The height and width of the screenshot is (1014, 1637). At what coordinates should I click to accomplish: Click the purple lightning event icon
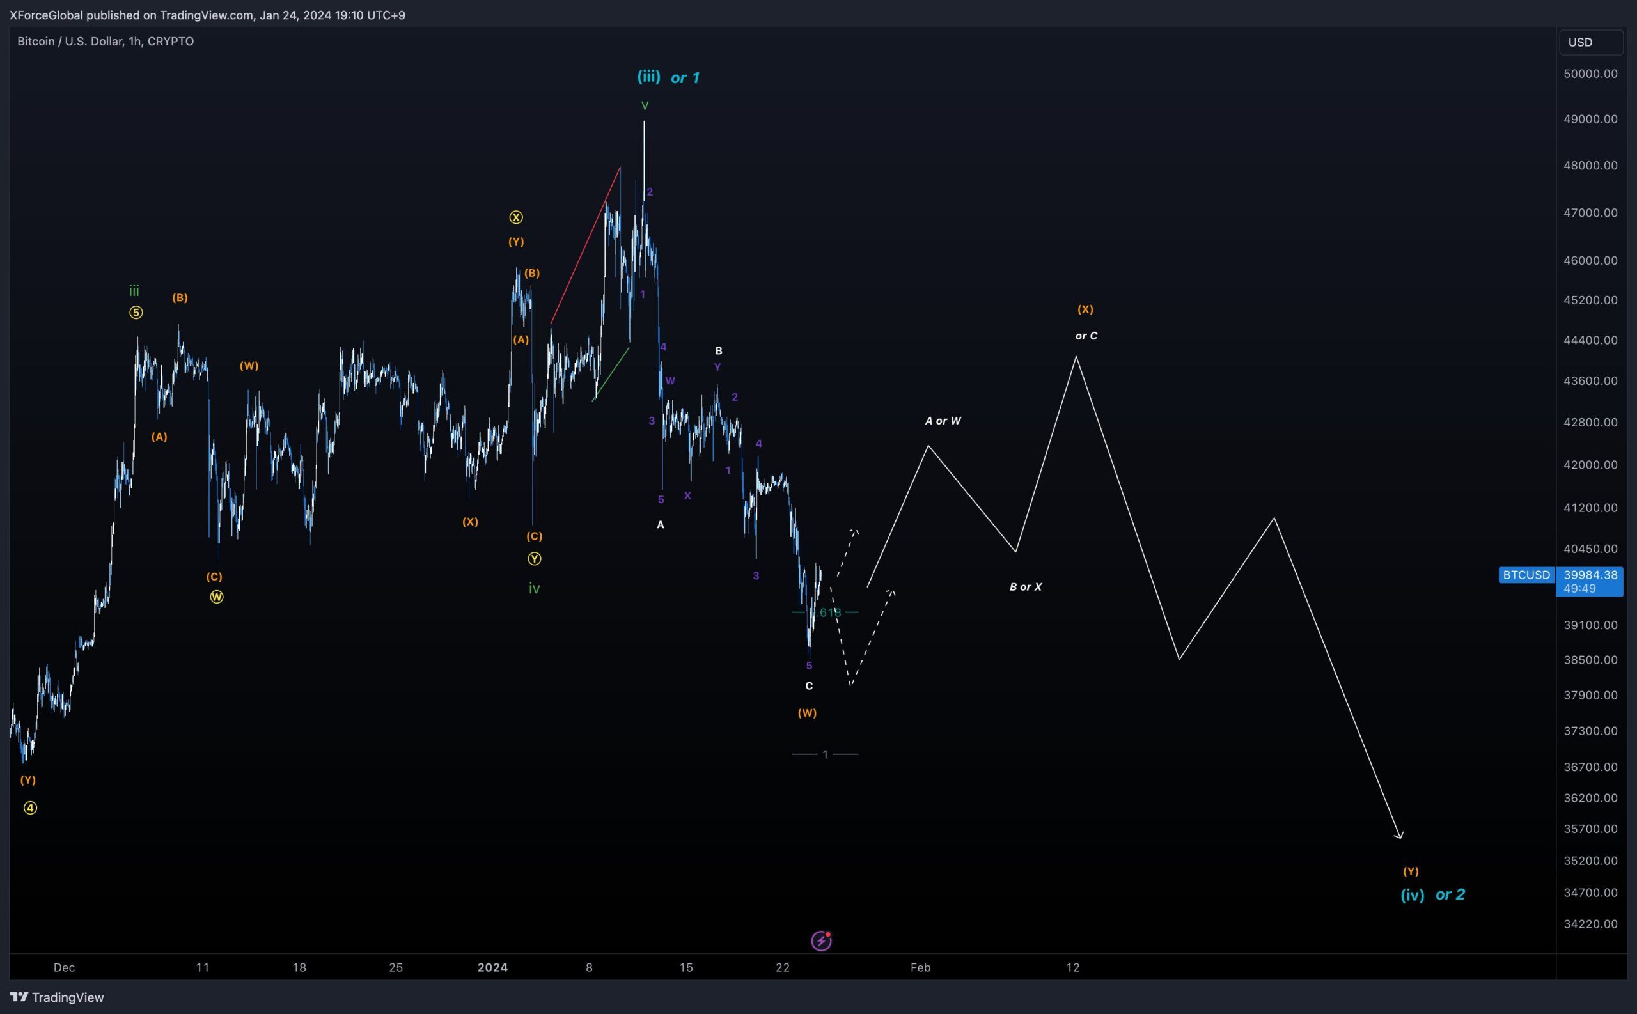point(821,941)
